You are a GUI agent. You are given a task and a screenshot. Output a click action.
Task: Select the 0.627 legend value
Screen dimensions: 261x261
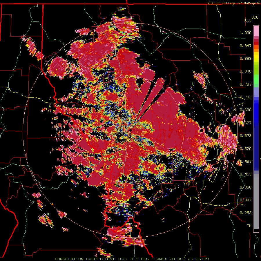click(246, 123)
